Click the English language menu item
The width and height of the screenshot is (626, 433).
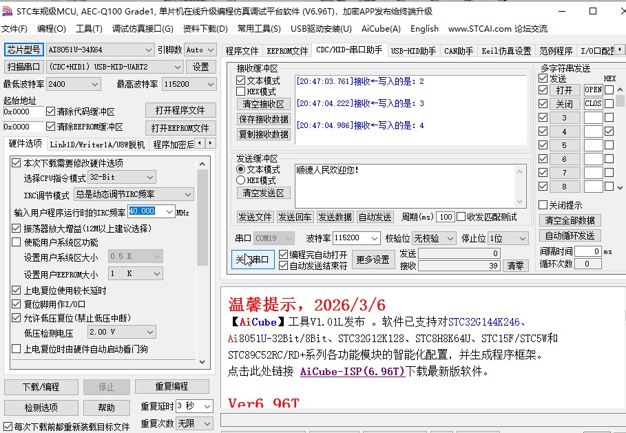click(x=424, y=29)
